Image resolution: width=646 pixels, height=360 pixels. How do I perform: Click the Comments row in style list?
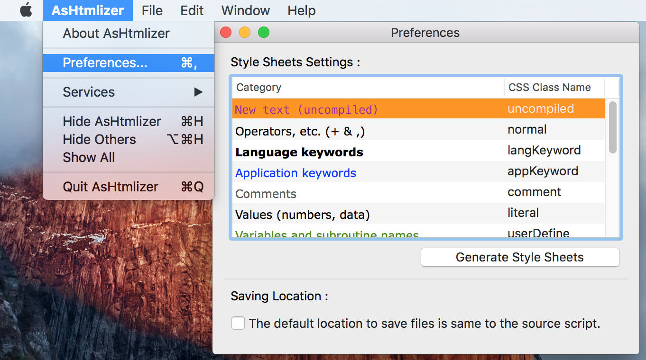(x=266, y=194)
